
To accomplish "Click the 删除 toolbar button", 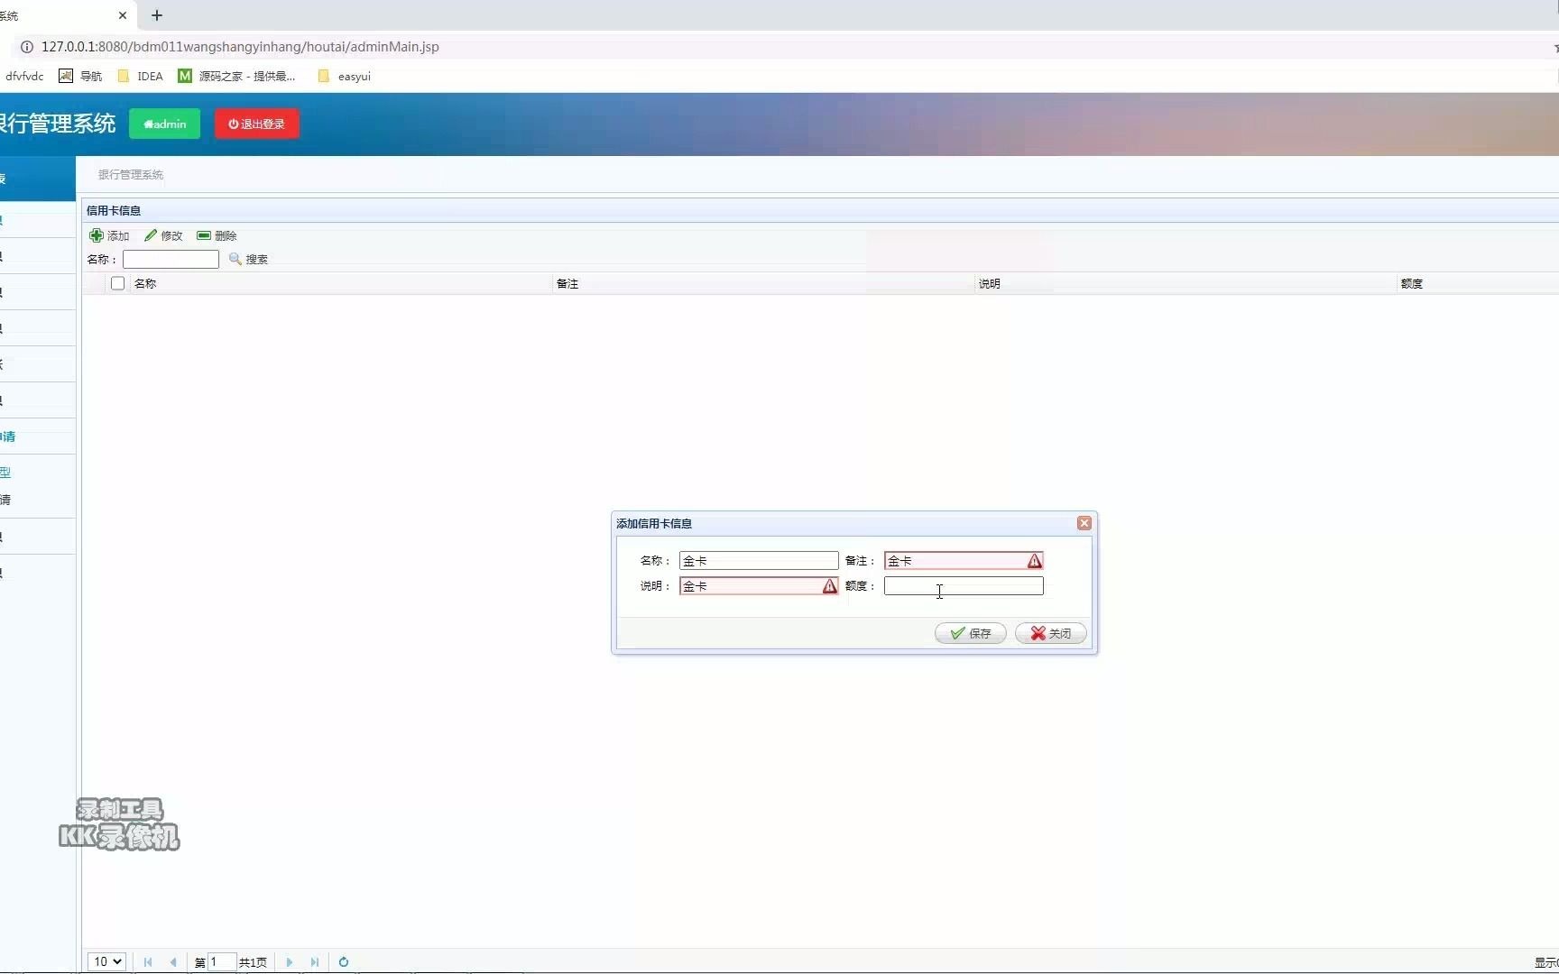I will 217,235.
